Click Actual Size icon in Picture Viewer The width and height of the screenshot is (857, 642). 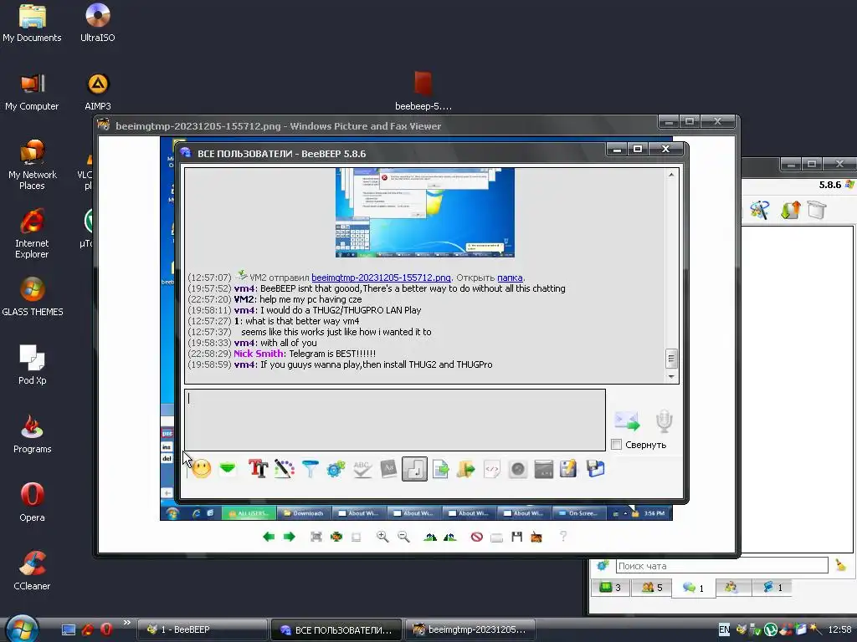coord(336,537)
